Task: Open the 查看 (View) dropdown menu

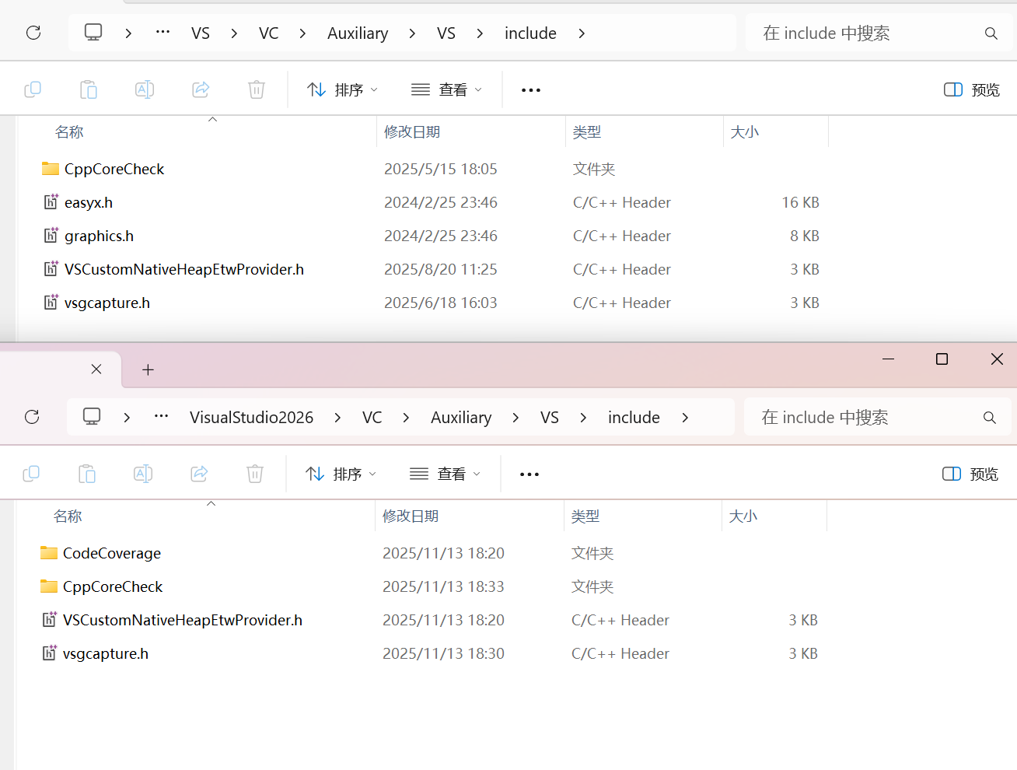Action: pyautogui.click(x=446, y=89)
